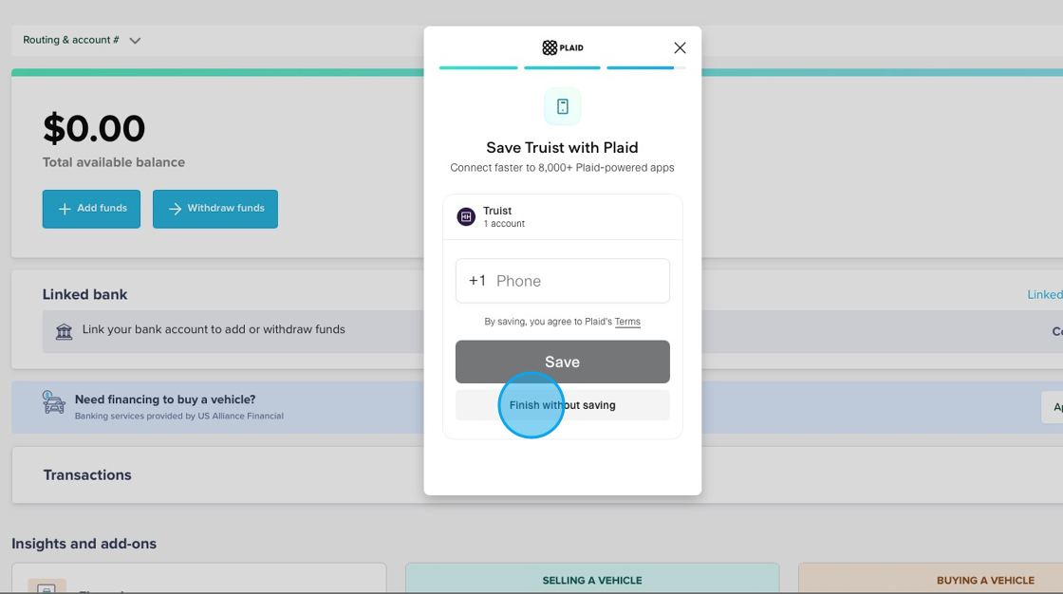Choose Finish without saving
The width and height of the screenshot is (1063, 594).
coord(562,405)
